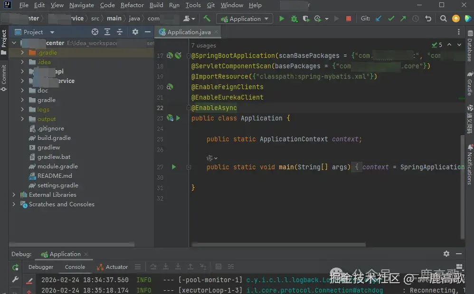Toggle the Notifications tool window
The width and height of the screenshot is (474, 294).
pos(469,165)
